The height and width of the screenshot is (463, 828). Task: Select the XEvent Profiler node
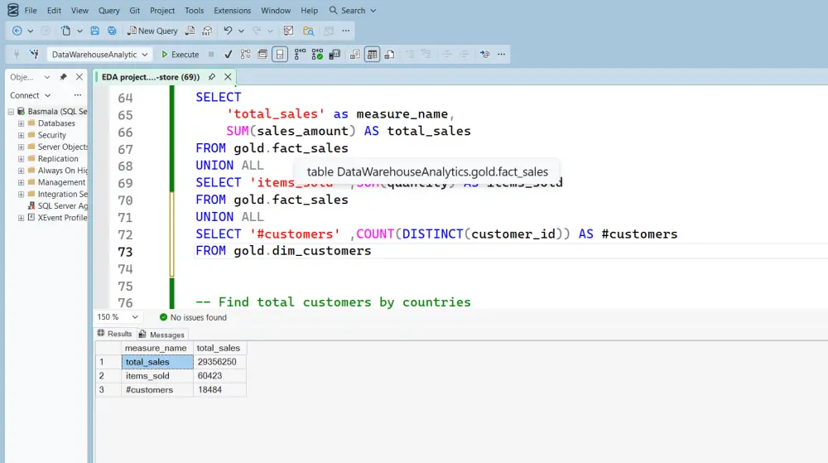pos(58,218)
